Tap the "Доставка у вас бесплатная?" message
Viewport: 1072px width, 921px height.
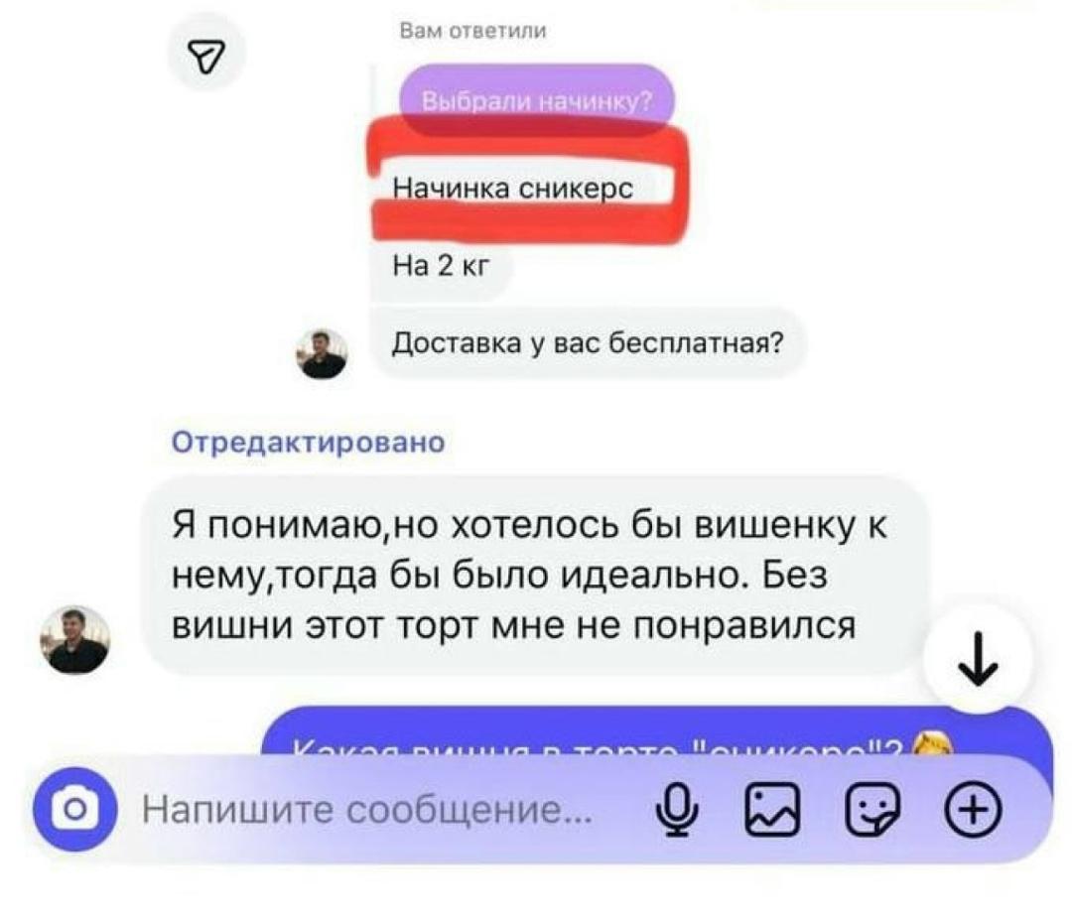tap(588, 343)
